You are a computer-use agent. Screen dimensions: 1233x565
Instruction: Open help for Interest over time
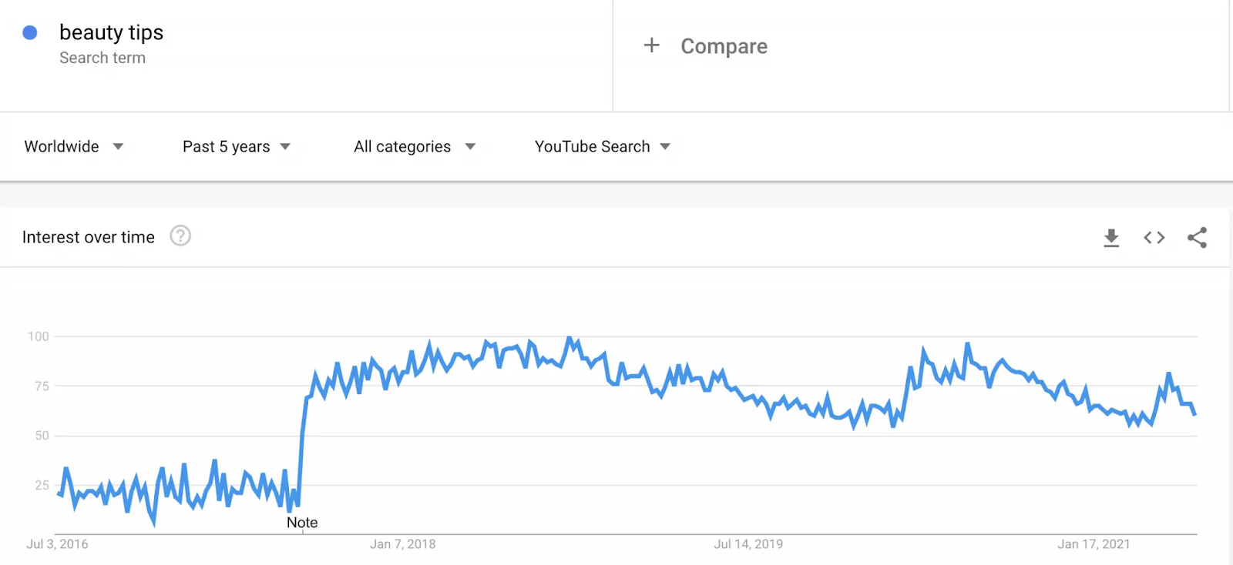[x=180, y=236]
